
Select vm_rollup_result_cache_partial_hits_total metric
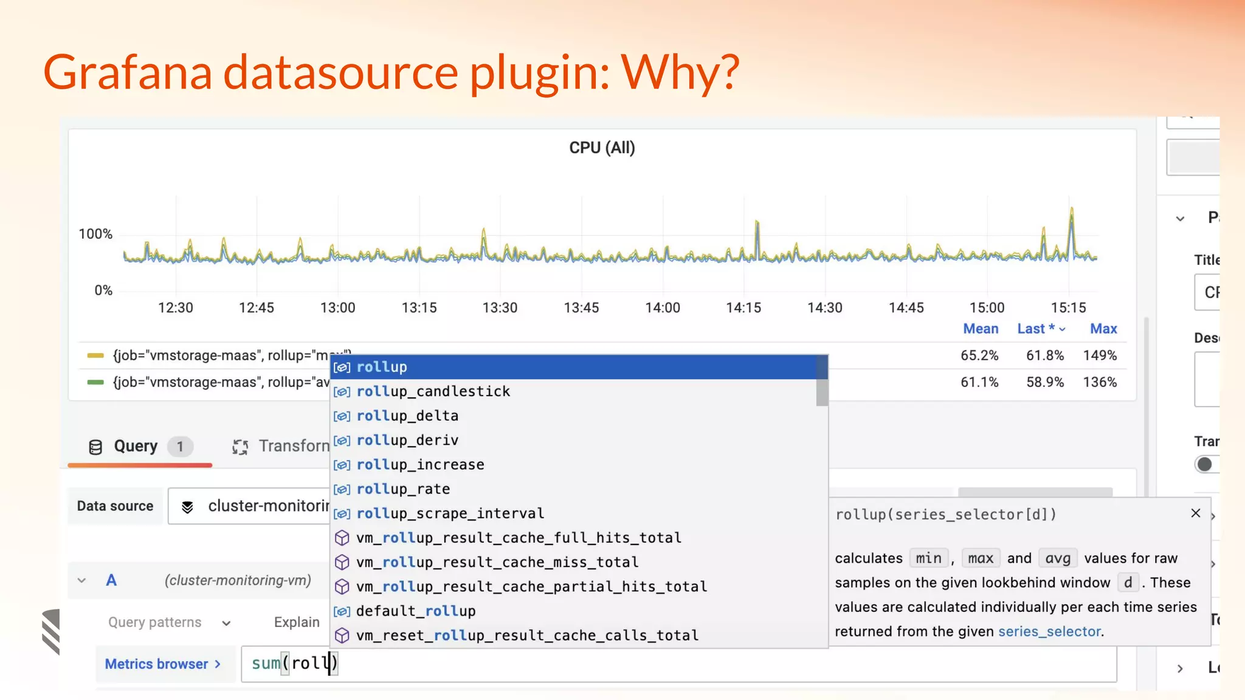pos(579,586)
